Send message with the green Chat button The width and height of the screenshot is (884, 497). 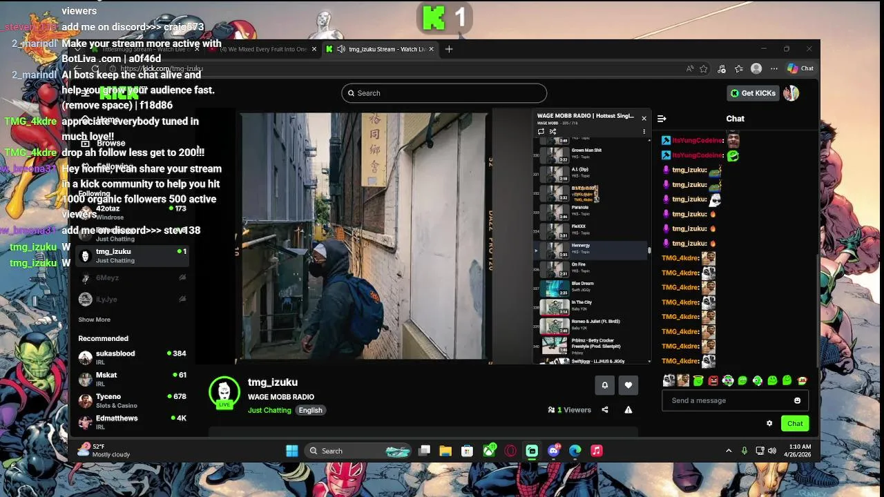[795, 423]
